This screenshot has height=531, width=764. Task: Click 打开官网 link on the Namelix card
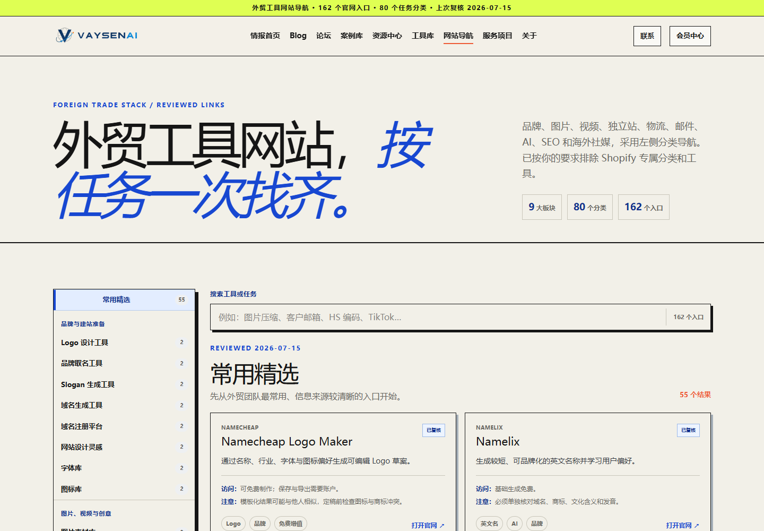682,525
